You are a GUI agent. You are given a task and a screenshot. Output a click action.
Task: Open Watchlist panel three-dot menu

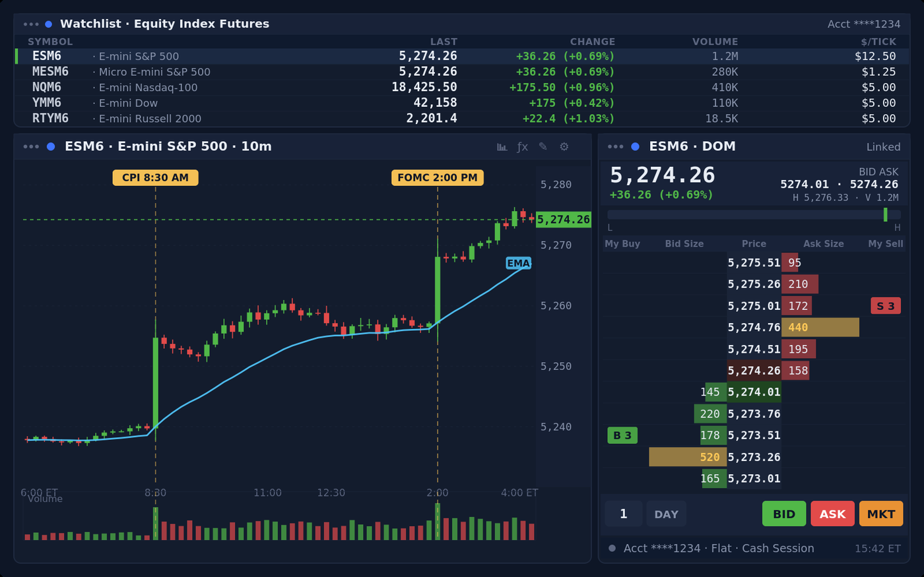point(31,24)
